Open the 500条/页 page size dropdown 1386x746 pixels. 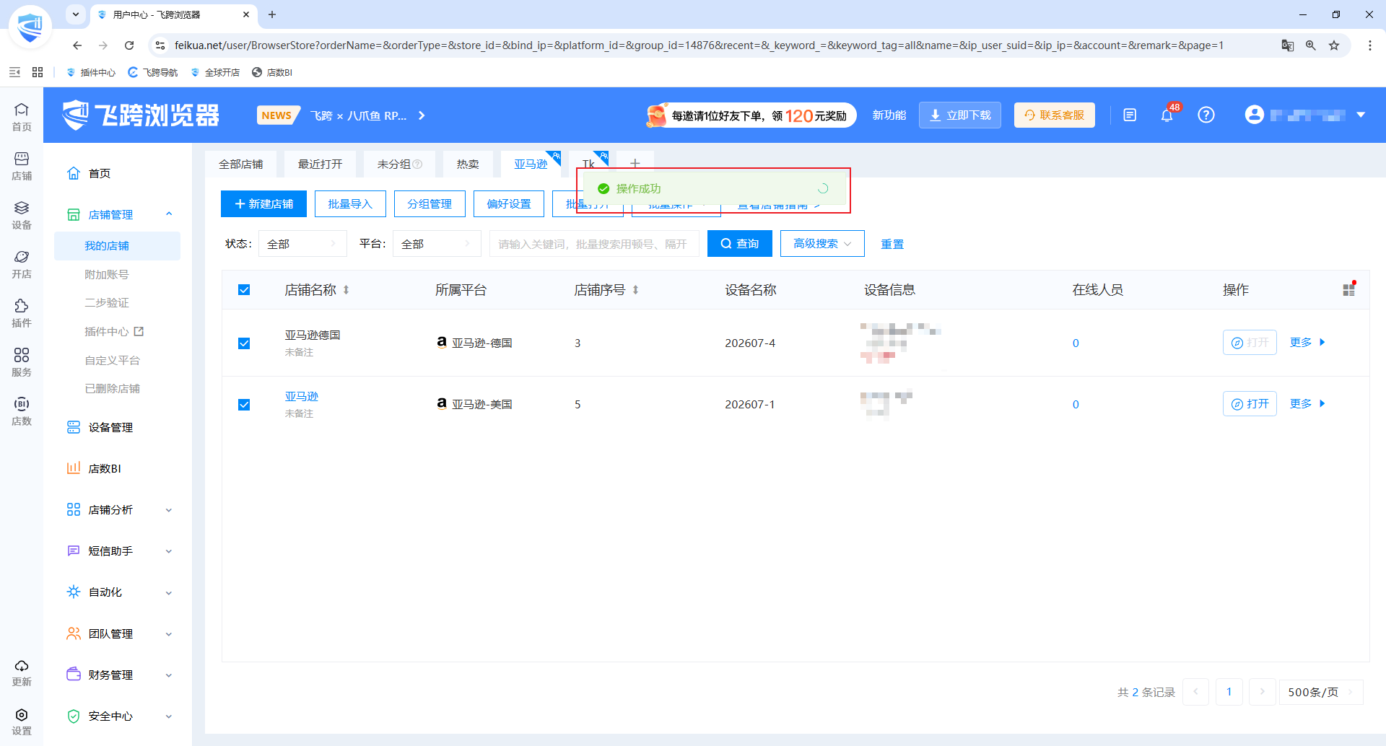pyautogui.click(x=1321, y=692)
